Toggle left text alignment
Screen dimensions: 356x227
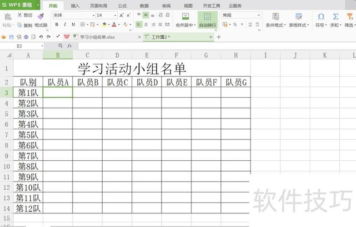[x=139, y=24]
